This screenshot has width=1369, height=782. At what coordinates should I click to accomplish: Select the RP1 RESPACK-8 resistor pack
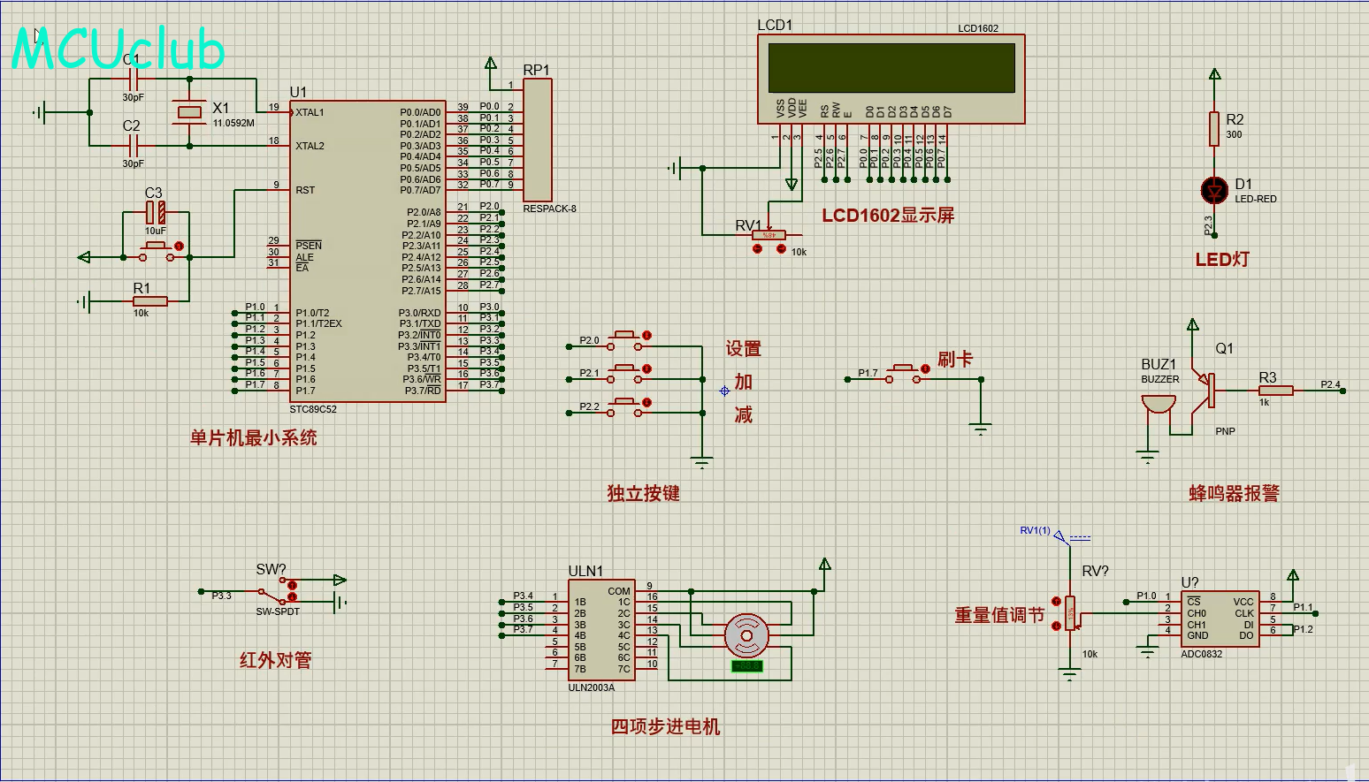pyautogui.click(x=538, y=140)
